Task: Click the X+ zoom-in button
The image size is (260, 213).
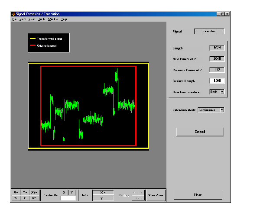Action: click(x=16, y=192)
